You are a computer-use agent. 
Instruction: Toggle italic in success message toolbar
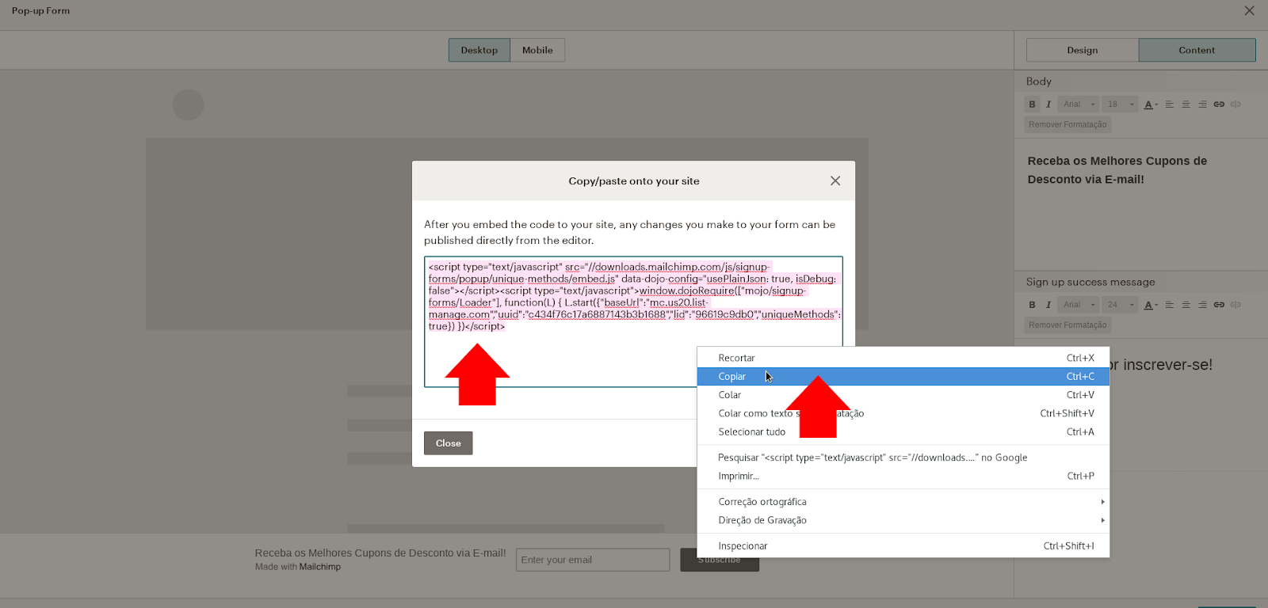1048,305
